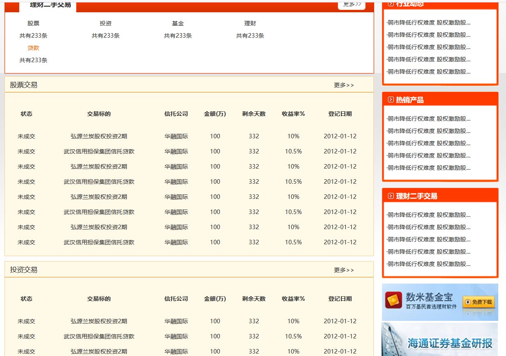
Task: Open the 热销产品 header arrow icon
Action: click(391, 100)
